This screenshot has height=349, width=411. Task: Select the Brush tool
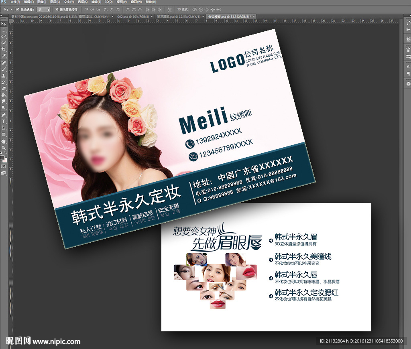pyautogui.click(x=3, y=69)
